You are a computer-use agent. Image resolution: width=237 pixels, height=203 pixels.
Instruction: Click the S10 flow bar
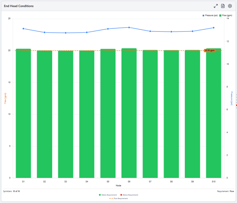tap(214, 113)
